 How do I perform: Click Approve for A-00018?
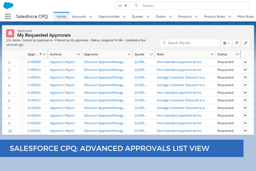pos(56,108)
